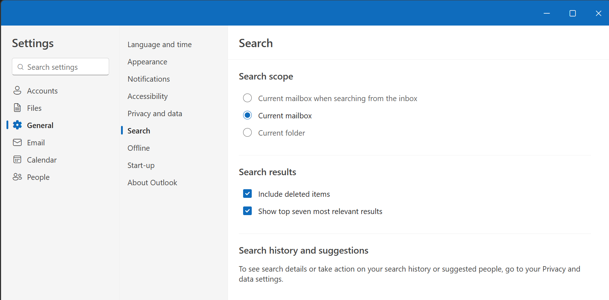The width and height of the screenshot is (609, 300).
Task: Toggle Show top seven most relevant results
Action: [247, 211]
